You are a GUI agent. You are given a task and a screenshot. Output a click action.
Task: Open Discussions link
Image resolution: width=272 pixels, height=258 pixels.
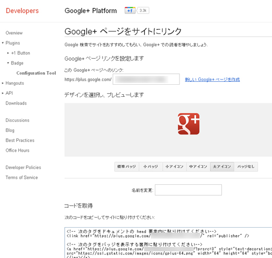(x=17, y=120)
